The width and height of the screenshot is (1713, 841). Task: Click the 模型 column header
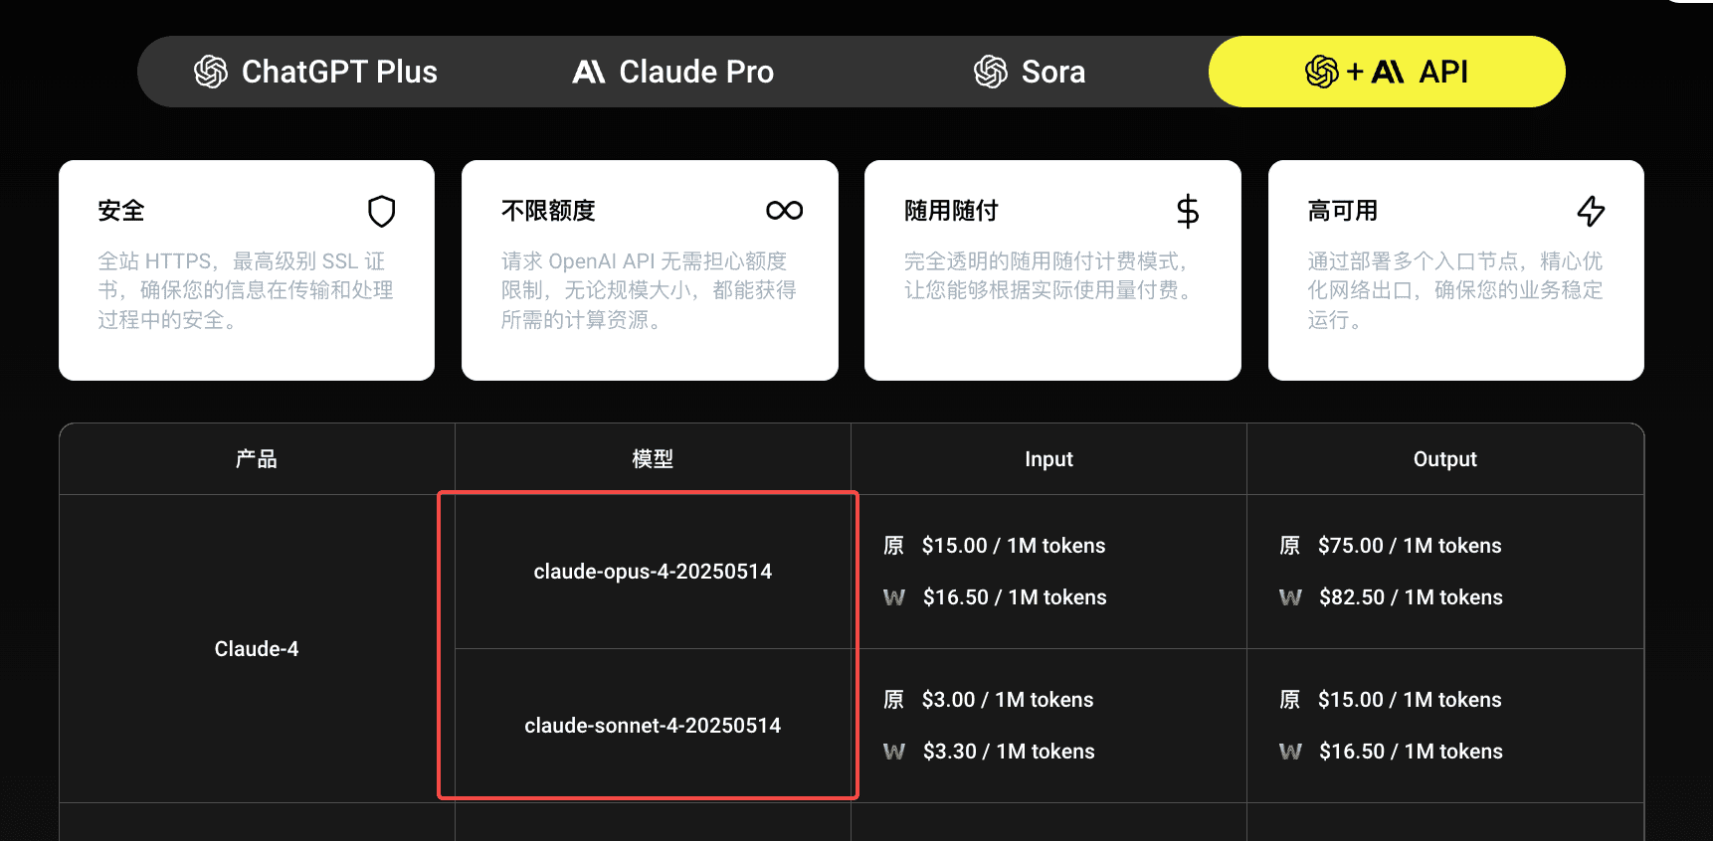[x=653, y=459]
